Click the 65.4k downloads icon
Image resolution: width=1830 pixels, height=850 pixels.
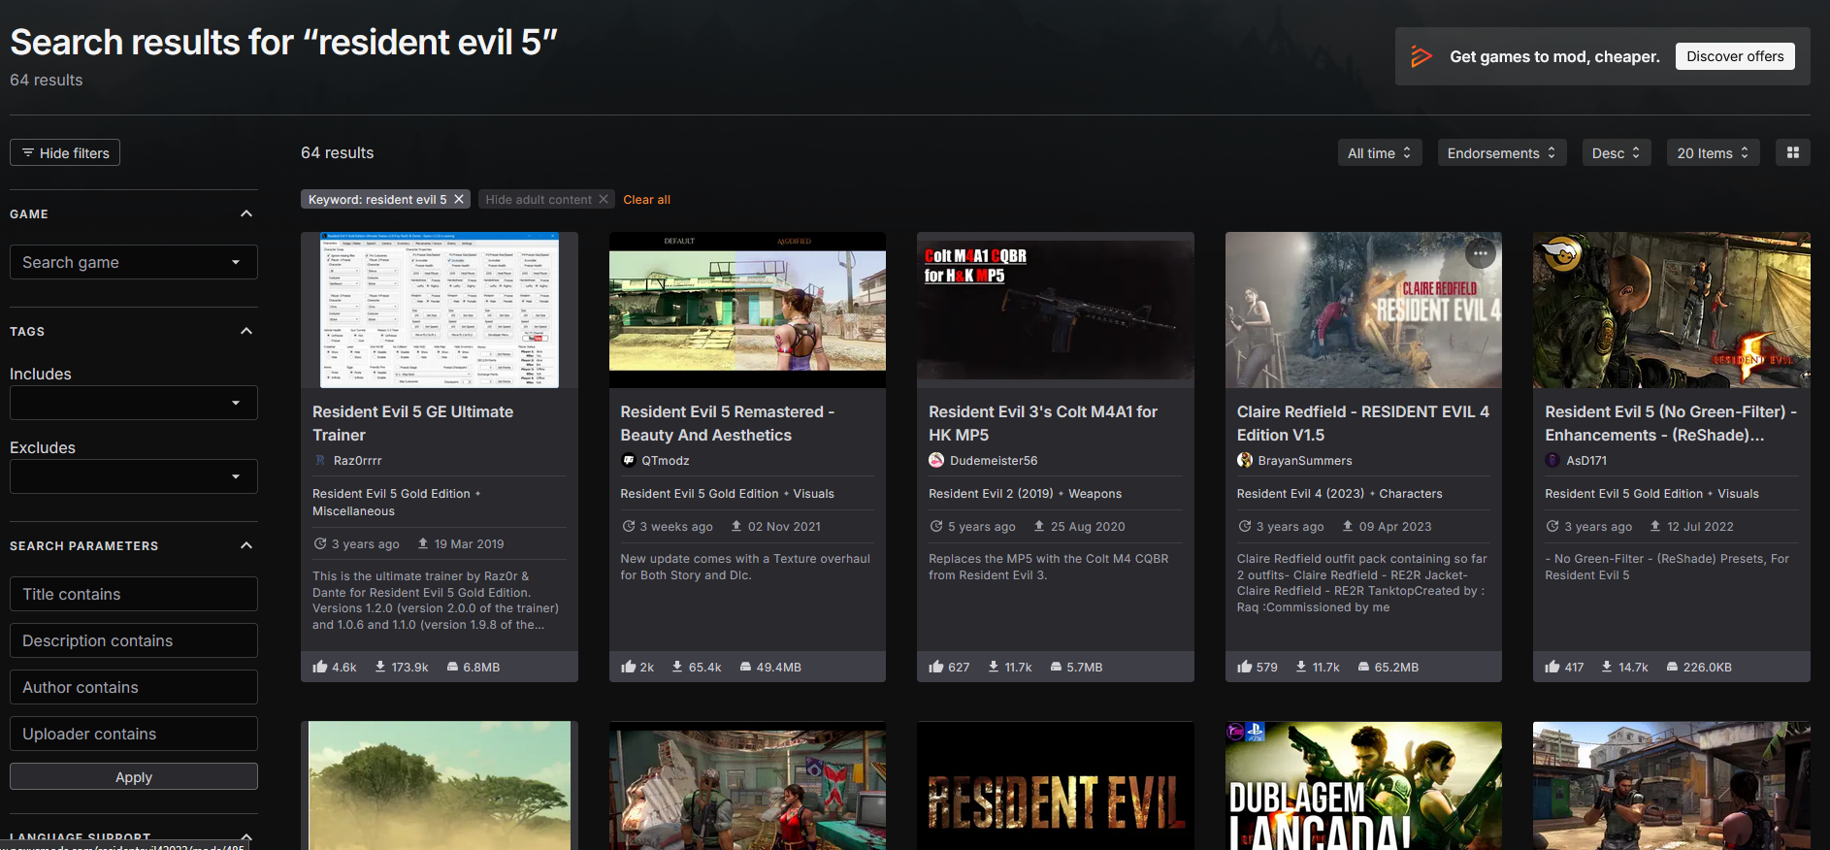(677, 667)
